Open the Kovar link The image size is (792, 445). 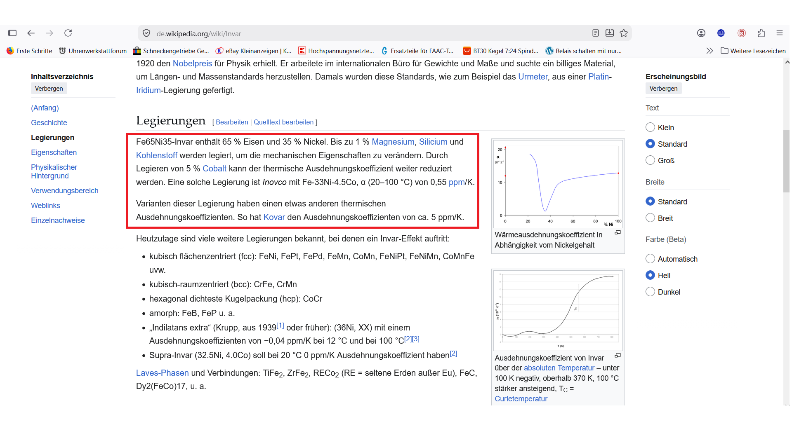274,217
